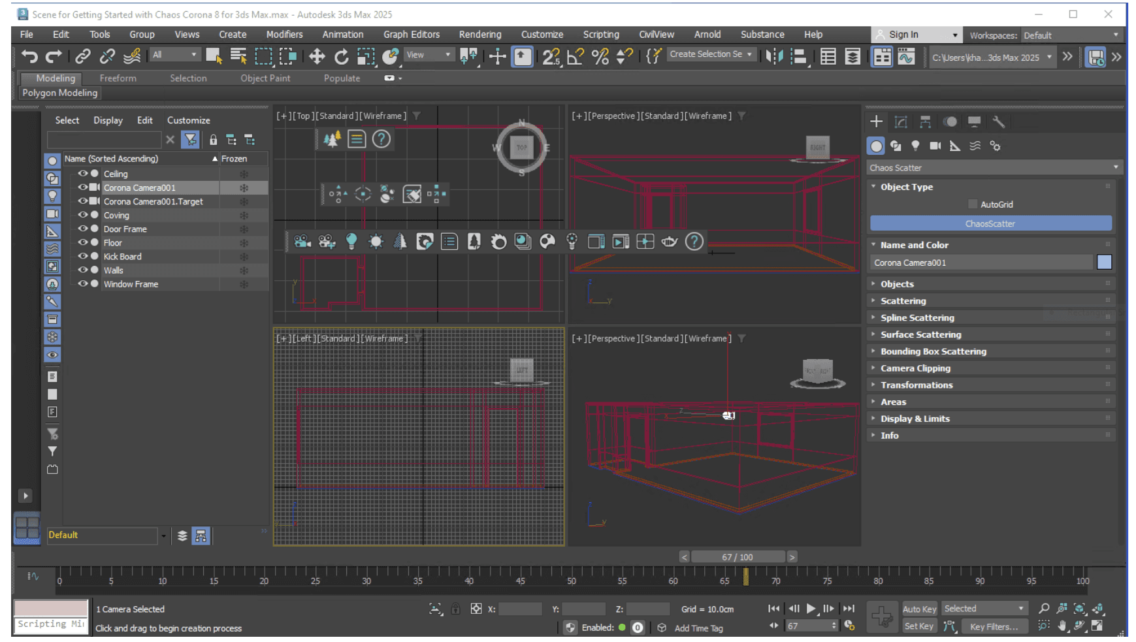
Task: Expand the Display & Limits rollout
Action: tap(992, 419)
